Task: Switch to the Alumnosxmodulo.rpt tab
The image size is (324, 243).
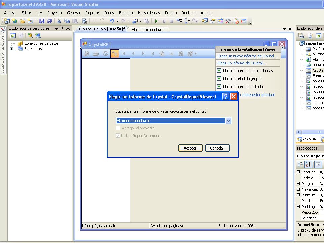Action: point(148,30)
